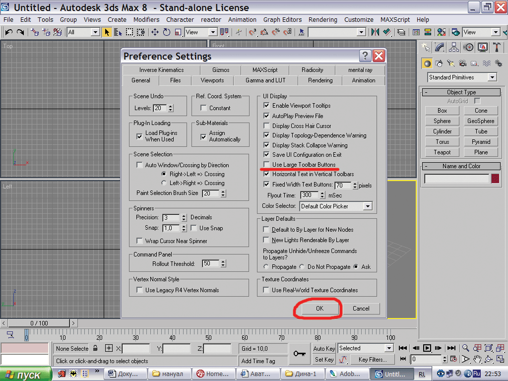Click the Maximize Viewport toggle icon
The width and height of the screenshot is (508, 381).
(x=500, y=359)
